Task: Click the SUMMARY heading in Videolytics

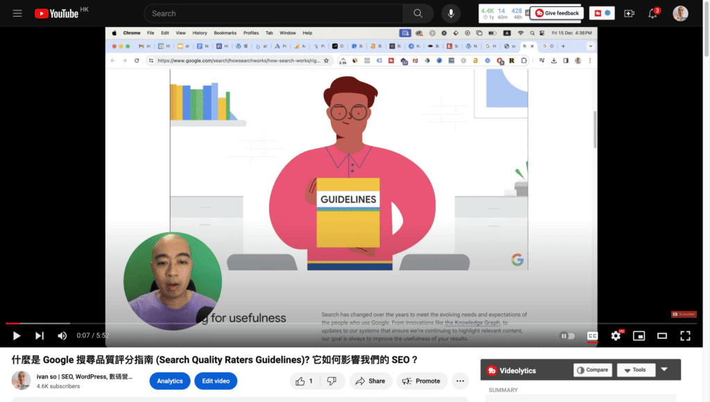Action: [x=503, y=390]
